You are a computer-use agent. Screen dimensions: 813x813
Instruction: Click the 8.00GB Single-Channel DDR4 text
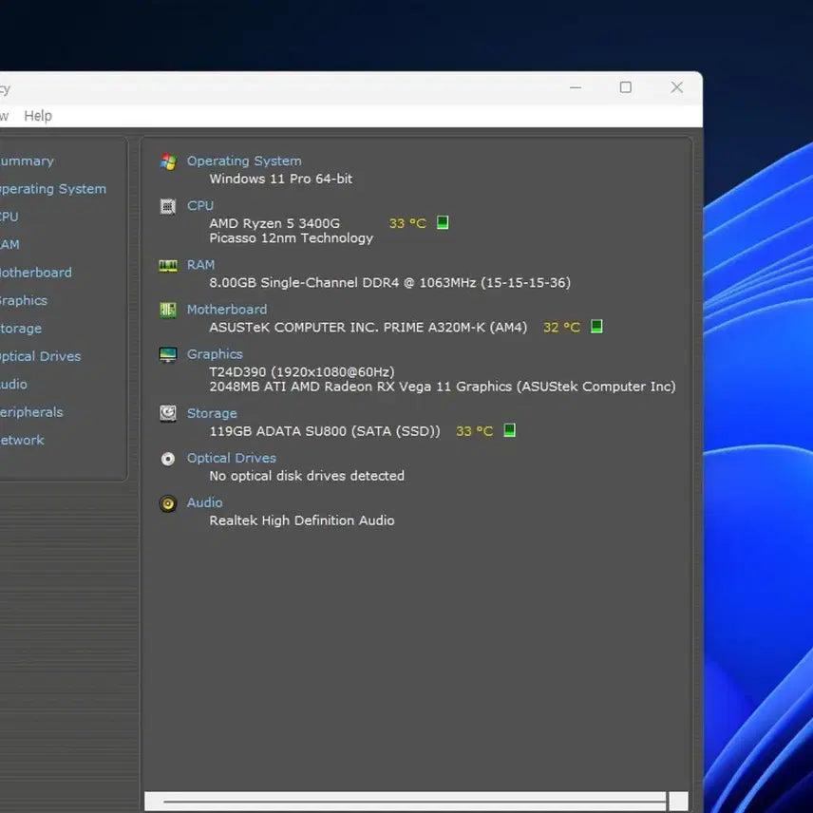(389, 283)
